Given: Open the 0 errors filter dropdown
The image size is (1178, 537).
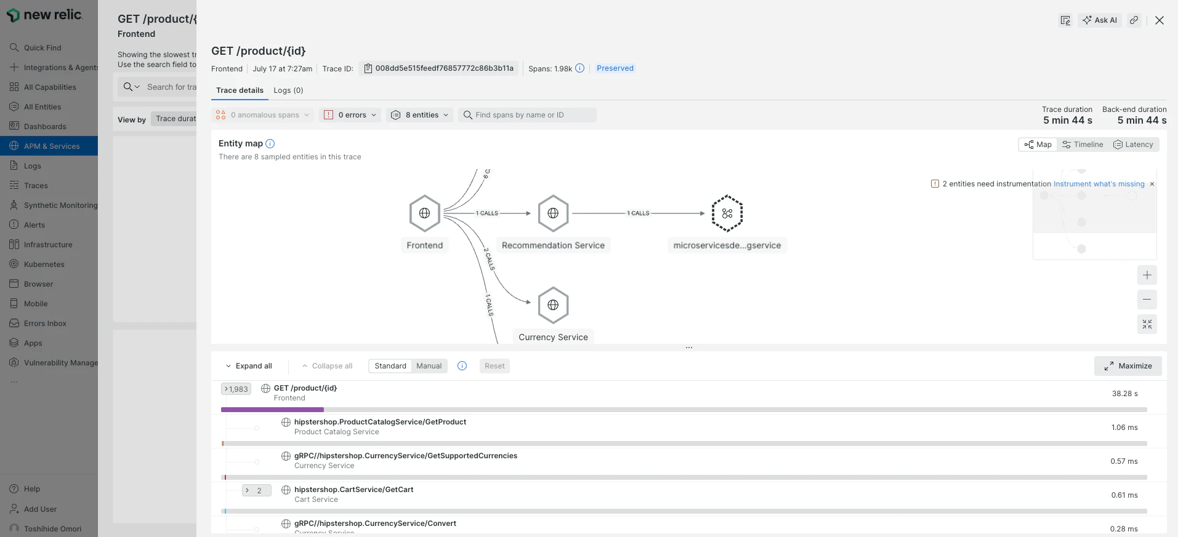Looking at the screenshot, I should pos(350,115).
